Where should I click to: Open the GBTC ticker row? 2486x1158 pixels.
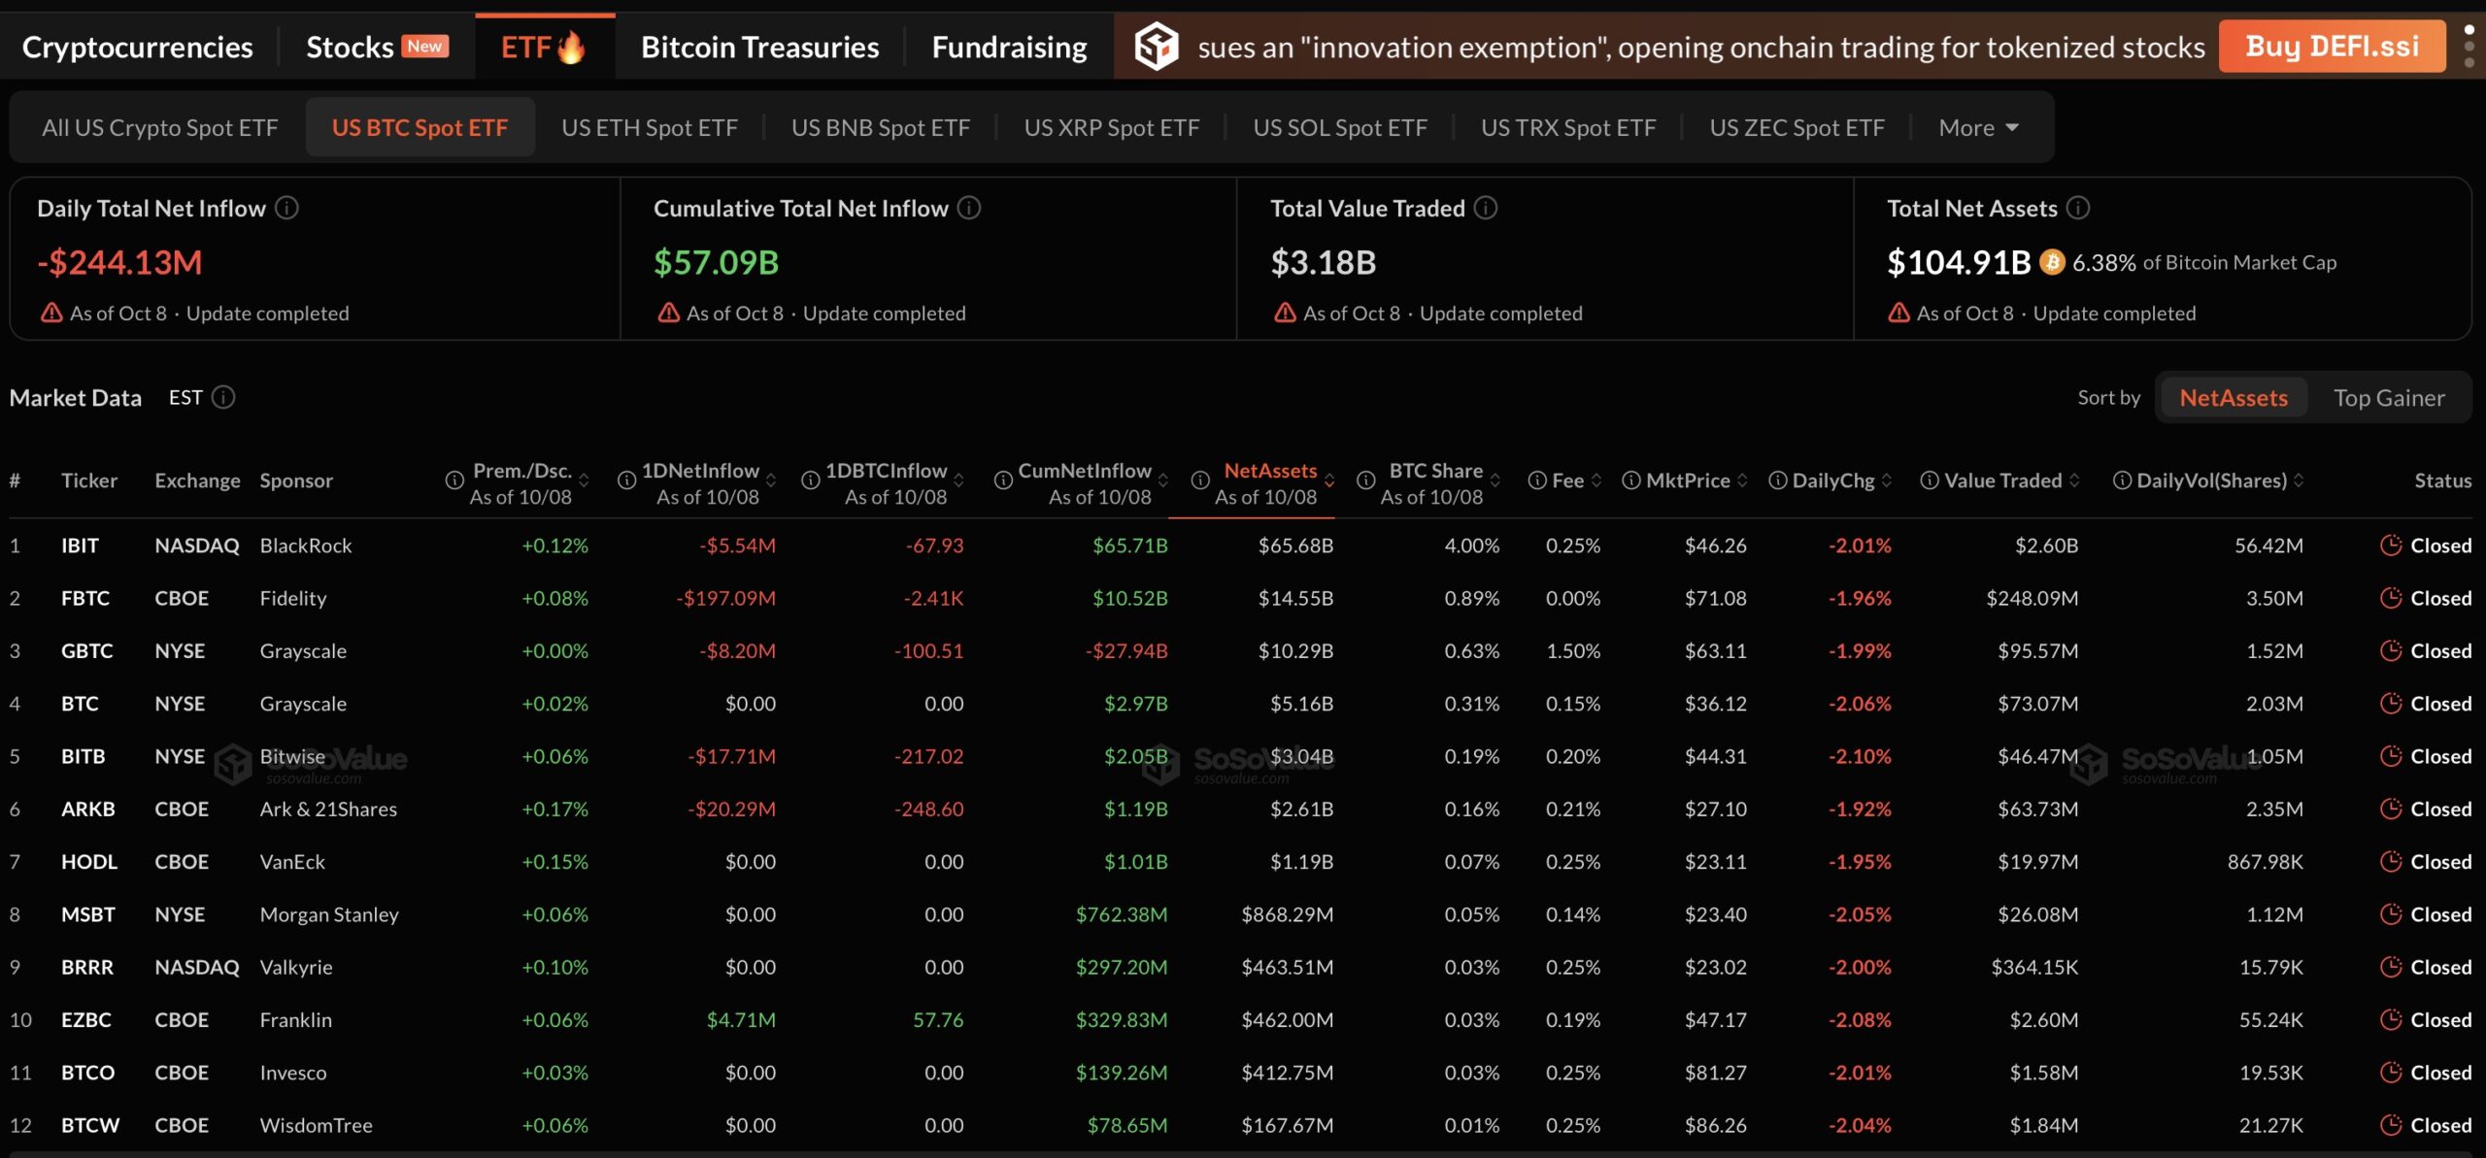1241,649
